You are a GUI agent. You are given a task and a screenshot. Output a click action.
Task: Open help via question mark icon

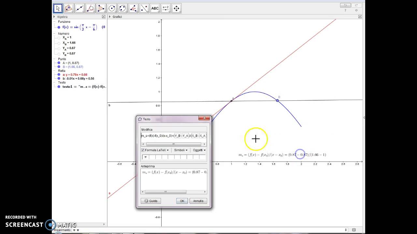coord(345,10)
